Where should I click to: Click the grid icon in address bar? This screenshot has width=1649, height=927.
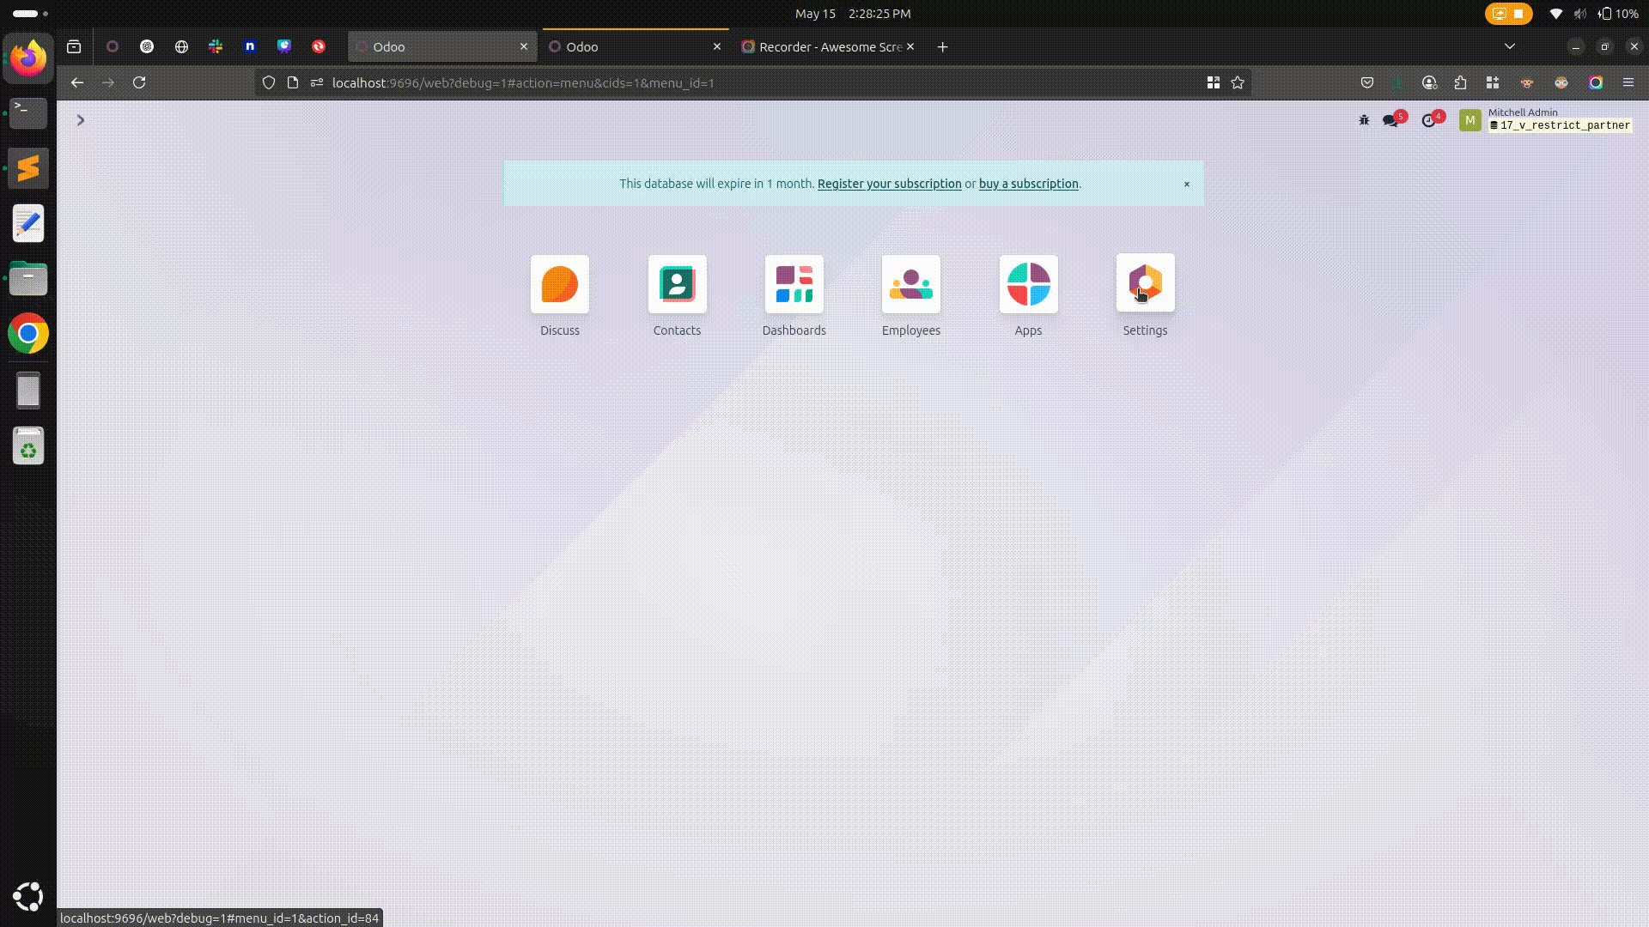coord(1214,82)
